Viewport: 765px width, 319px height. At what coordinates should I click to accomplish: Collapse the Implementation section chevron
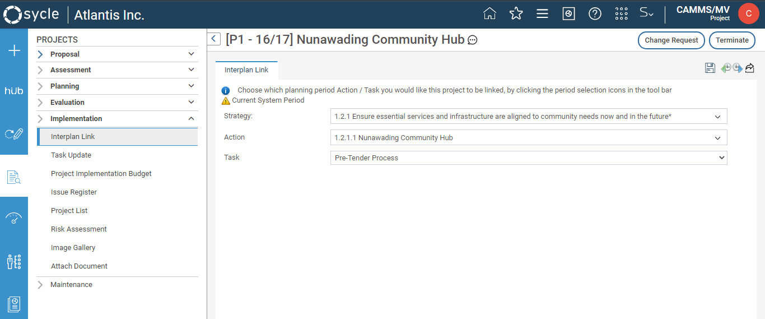pos(192,119)
